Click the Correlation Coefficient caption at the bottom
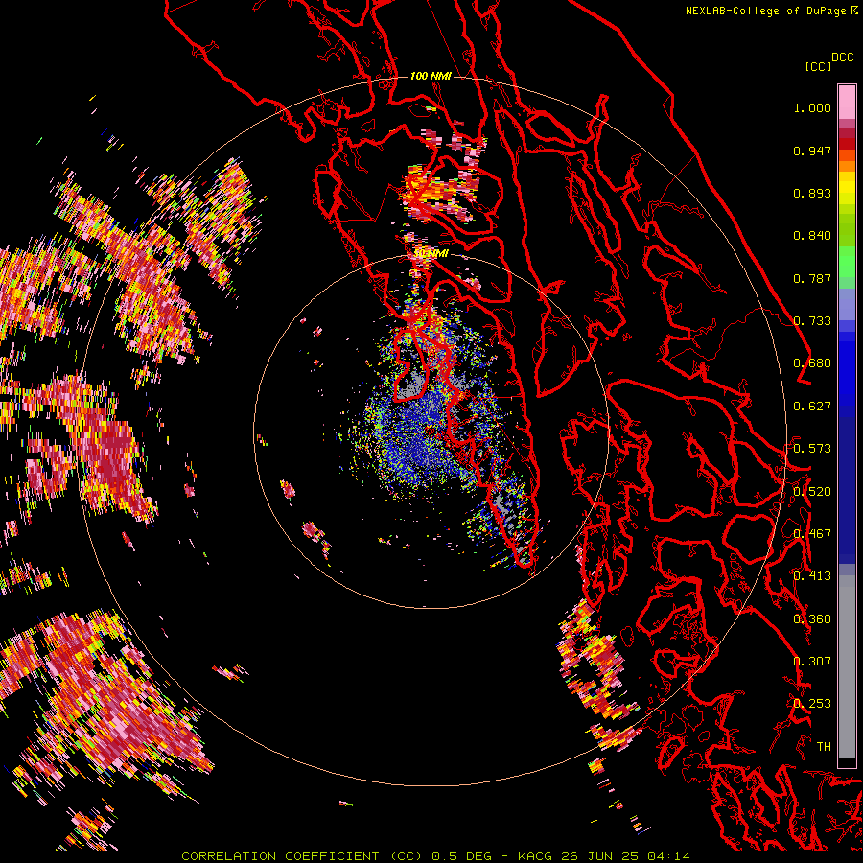863x863 pixels. [435, 856]
